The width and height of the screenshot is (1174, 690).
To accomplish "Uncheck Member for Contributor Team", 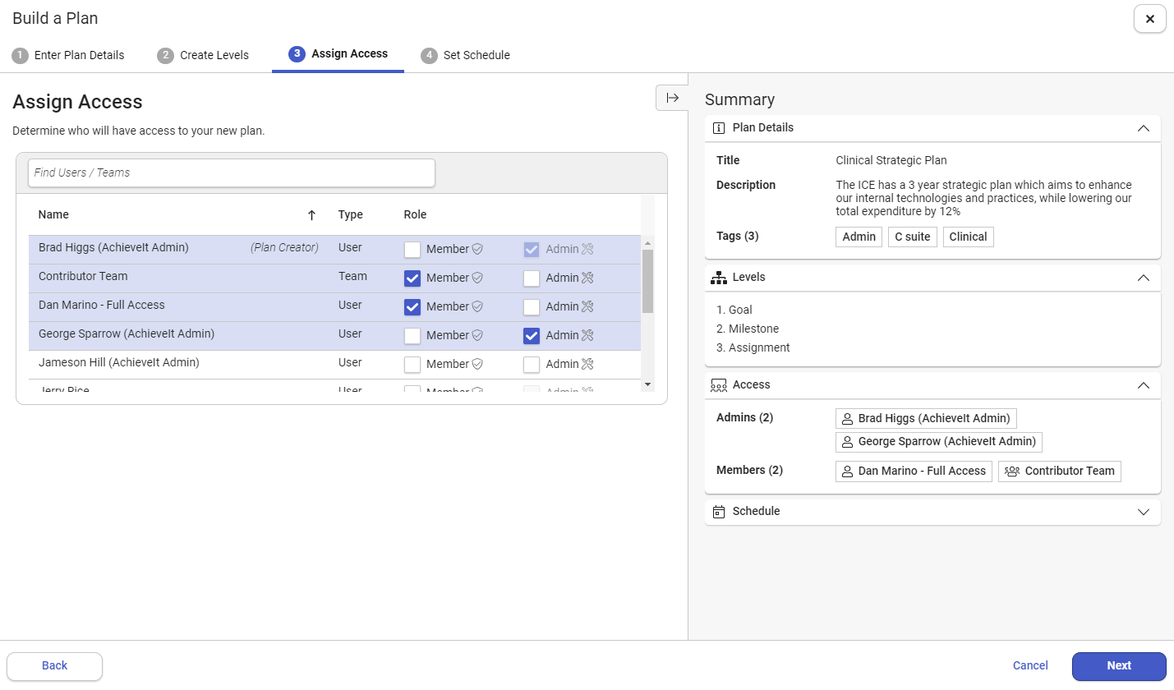I will click(x=412, y=278).
